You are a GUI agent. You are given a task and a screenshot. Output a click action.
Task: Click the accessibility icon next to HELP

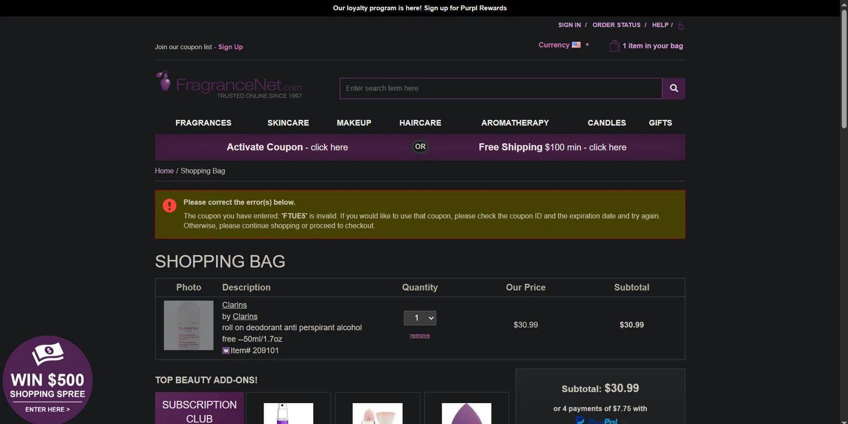[681, 25]
